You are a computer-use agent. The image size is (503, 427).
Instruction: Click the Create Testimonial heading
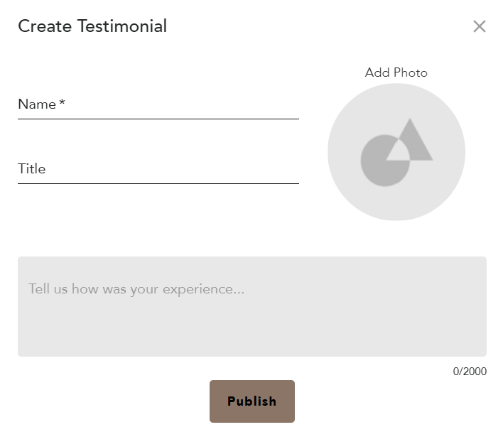92,27
